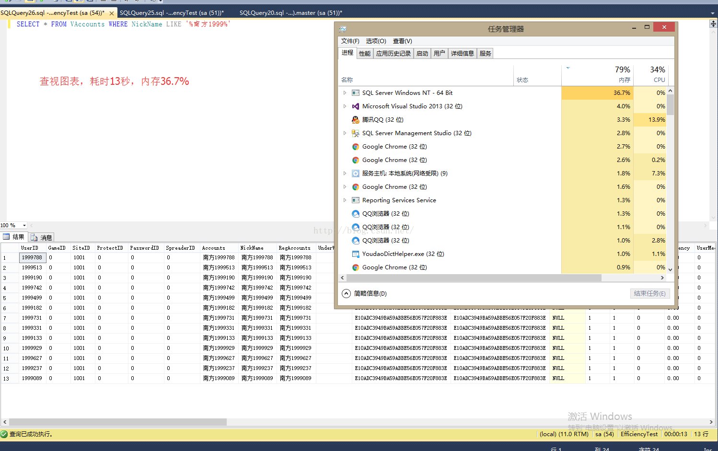Click inside the SQL query editor text
This screenshot has width=718, height=451.
click(123, 24)
